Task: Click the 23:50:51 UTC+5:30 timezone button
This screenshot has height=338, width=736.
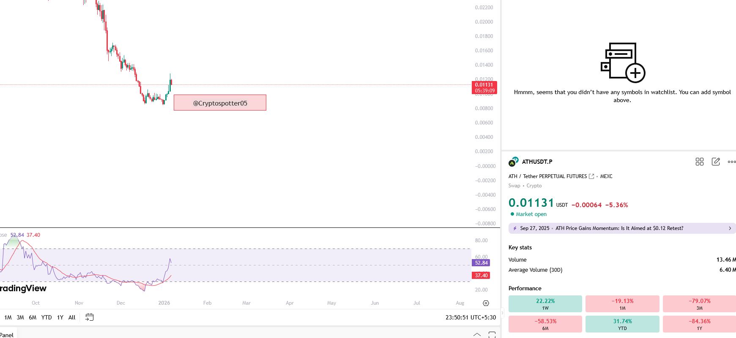Action: [x=470, y=317]
